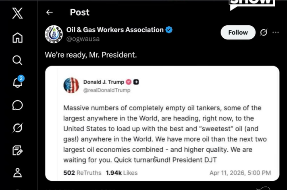The image size is (291, 190).
Task: Follow Oil & Gas Workers Association
Action: (238, 33)
